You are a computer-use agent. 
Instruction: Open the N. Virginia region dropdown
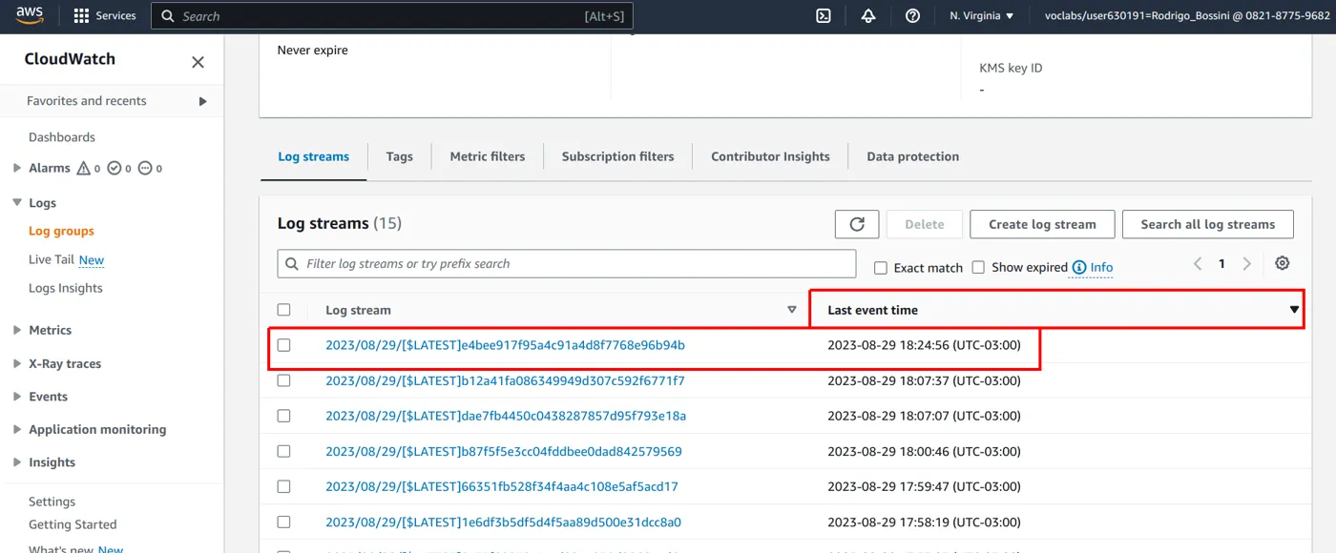(x=982, y=16)
